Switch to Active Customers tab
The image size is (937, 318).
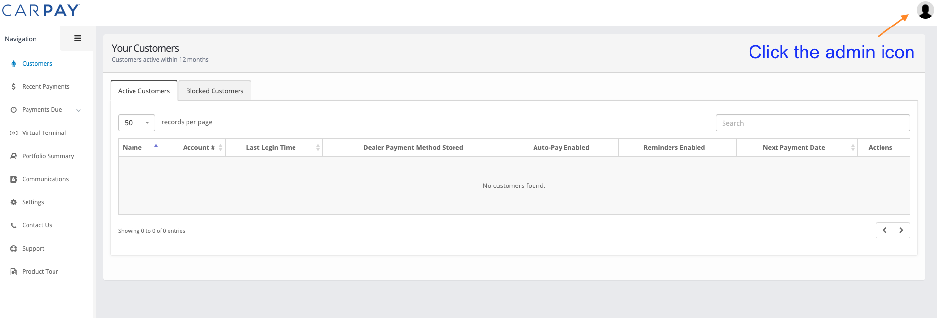(144, 91)
